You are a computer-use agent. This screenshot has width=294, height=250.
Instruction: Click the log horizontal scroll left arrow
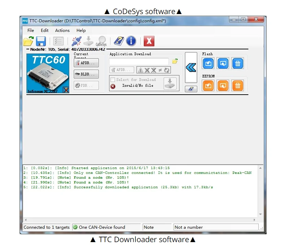26,220
